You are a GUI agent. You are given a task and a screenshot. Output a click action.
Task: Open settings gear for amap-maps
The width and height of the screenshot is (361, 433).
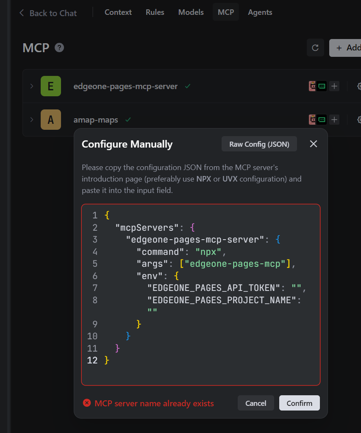pos(359,120)
